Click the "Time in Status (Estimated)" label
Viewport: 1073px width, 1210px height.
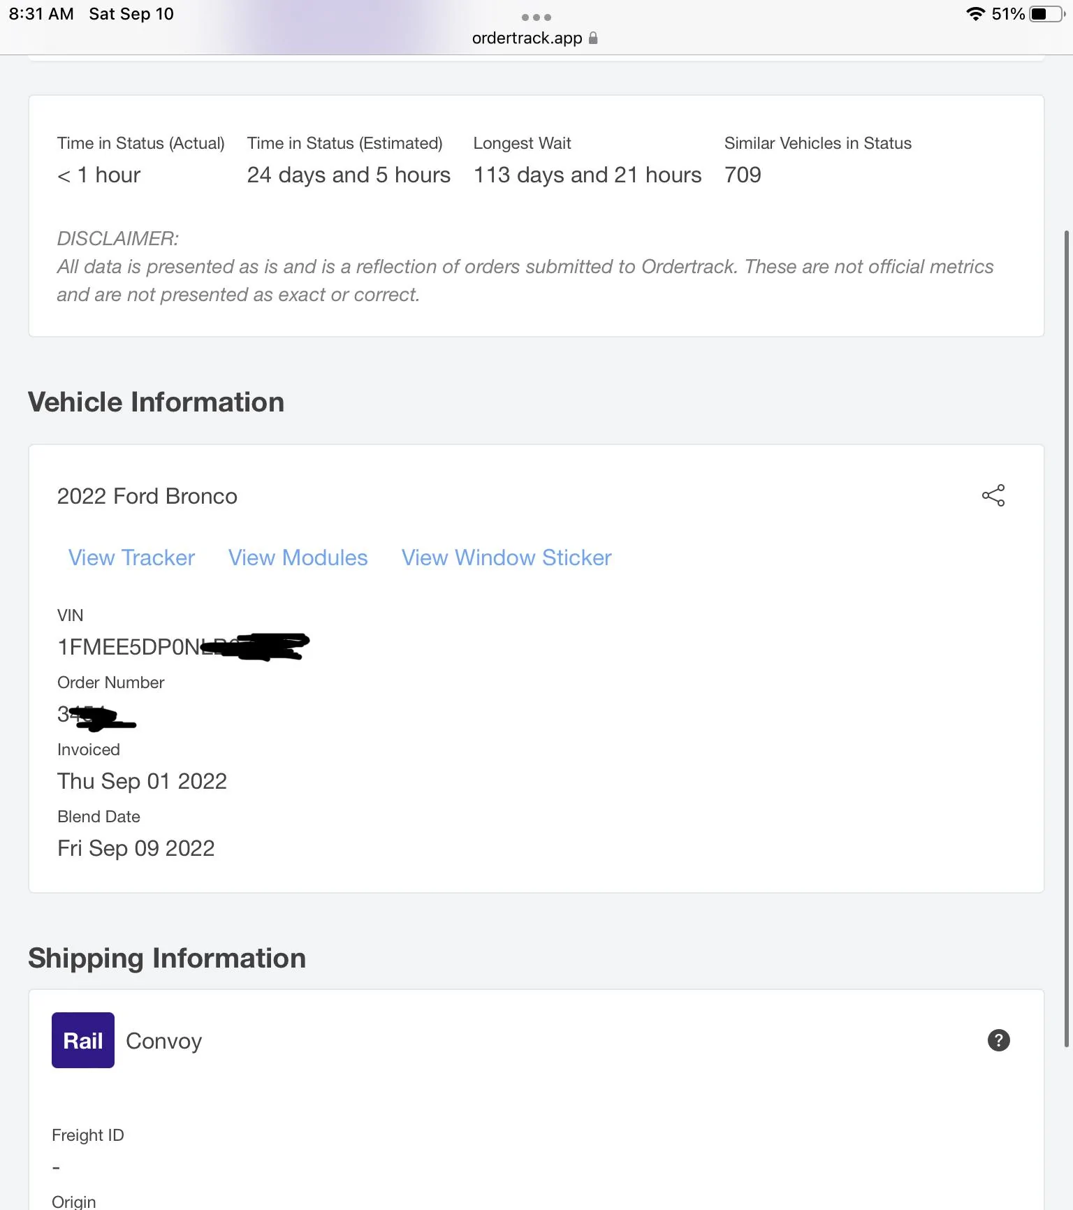tap(345, 143)
